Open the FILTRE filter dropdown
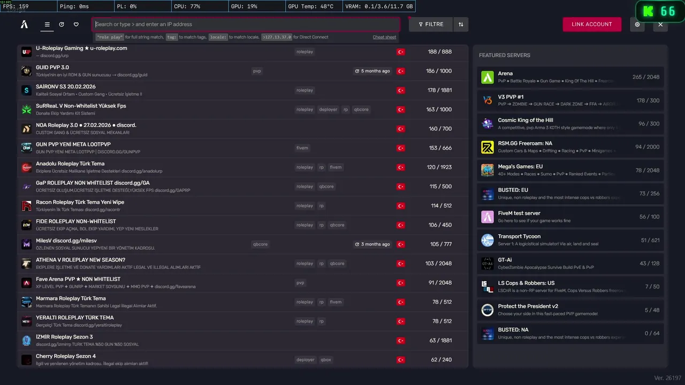 coord(431,24)
